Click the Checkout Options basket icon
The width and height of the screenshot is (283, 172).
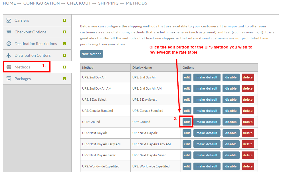9,32
